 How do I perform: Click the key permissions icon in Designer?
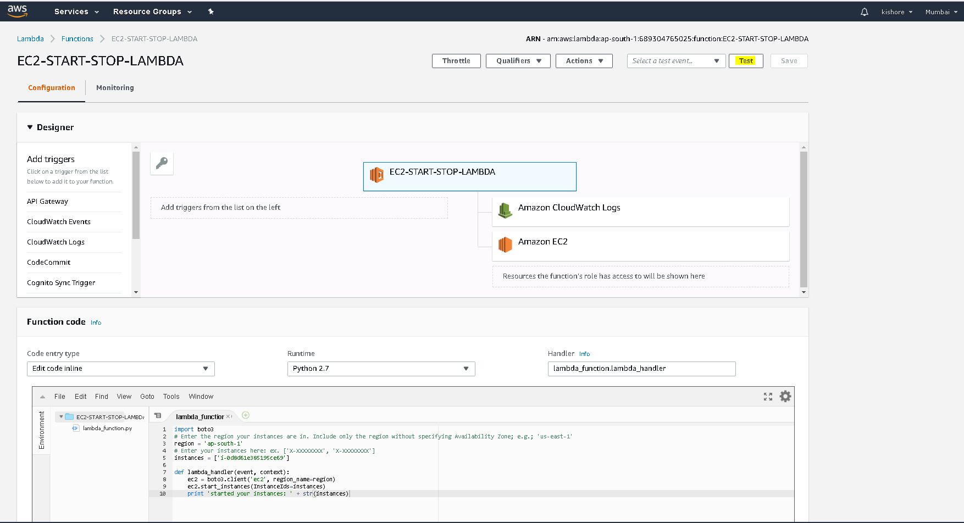162,163
